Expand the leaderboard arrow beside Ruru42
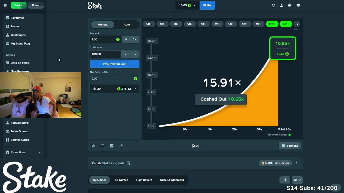Viewport: 344px width, 193px height. (x=297, y=163)
